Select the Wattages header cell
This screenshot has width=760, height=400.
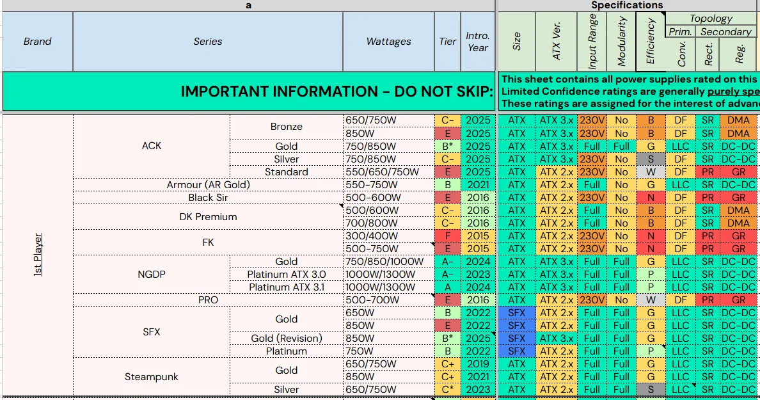click(x=389, y=42)
